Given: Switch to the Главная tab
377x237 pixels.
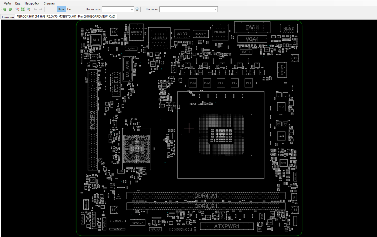Looking at the screenshot, I should (8, 17).
